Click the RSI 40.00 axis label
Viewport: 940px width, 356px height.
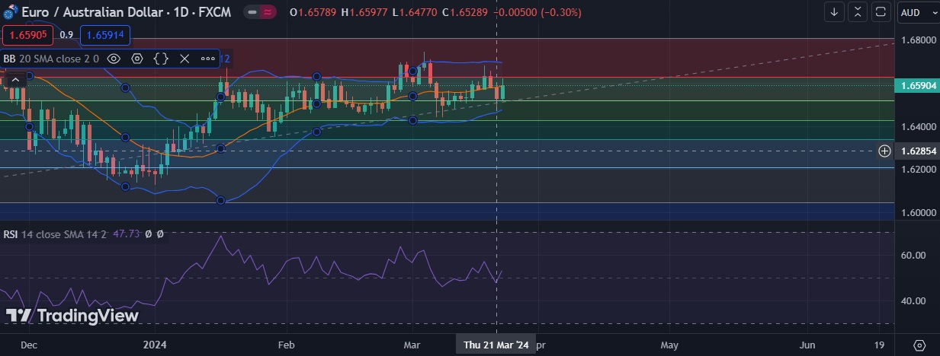913,300
